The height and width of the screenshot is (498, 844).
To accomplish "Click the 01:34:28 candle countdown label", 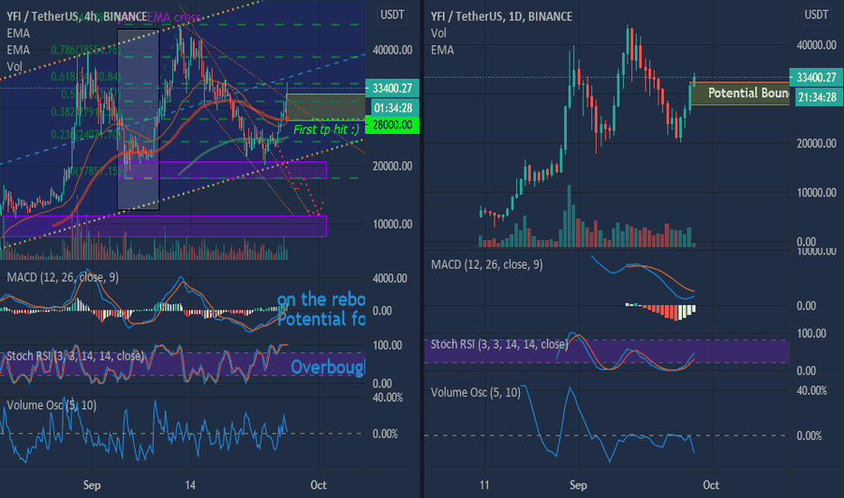I will pyautogui.click(x=392, y=108).
